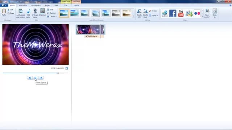The width and height of the screenshot is (232, 130).
Task: Click the Save movie icon
Action: pos(207,11)
